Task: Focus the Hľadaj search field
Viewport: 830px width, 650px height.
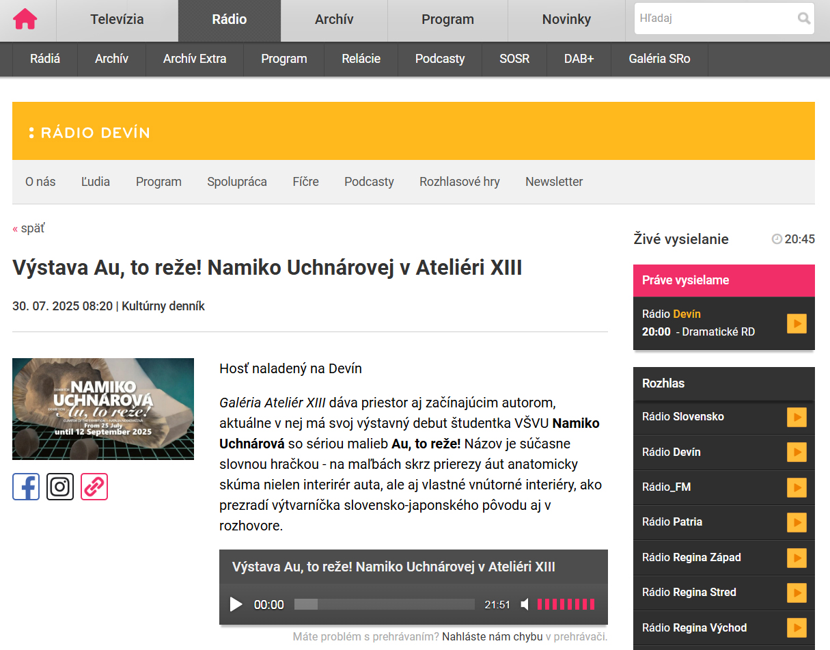Action: pyautogui.click(x=714, y=18)
